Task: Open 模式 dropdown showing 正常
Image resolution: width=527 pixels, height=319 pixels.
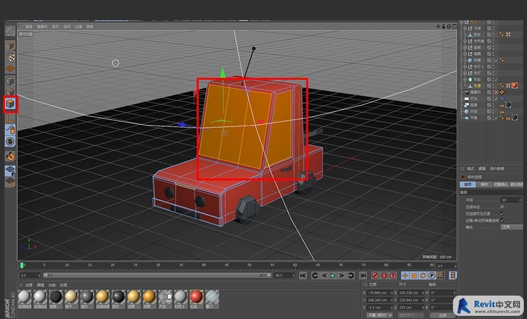Action: [511, 227]
